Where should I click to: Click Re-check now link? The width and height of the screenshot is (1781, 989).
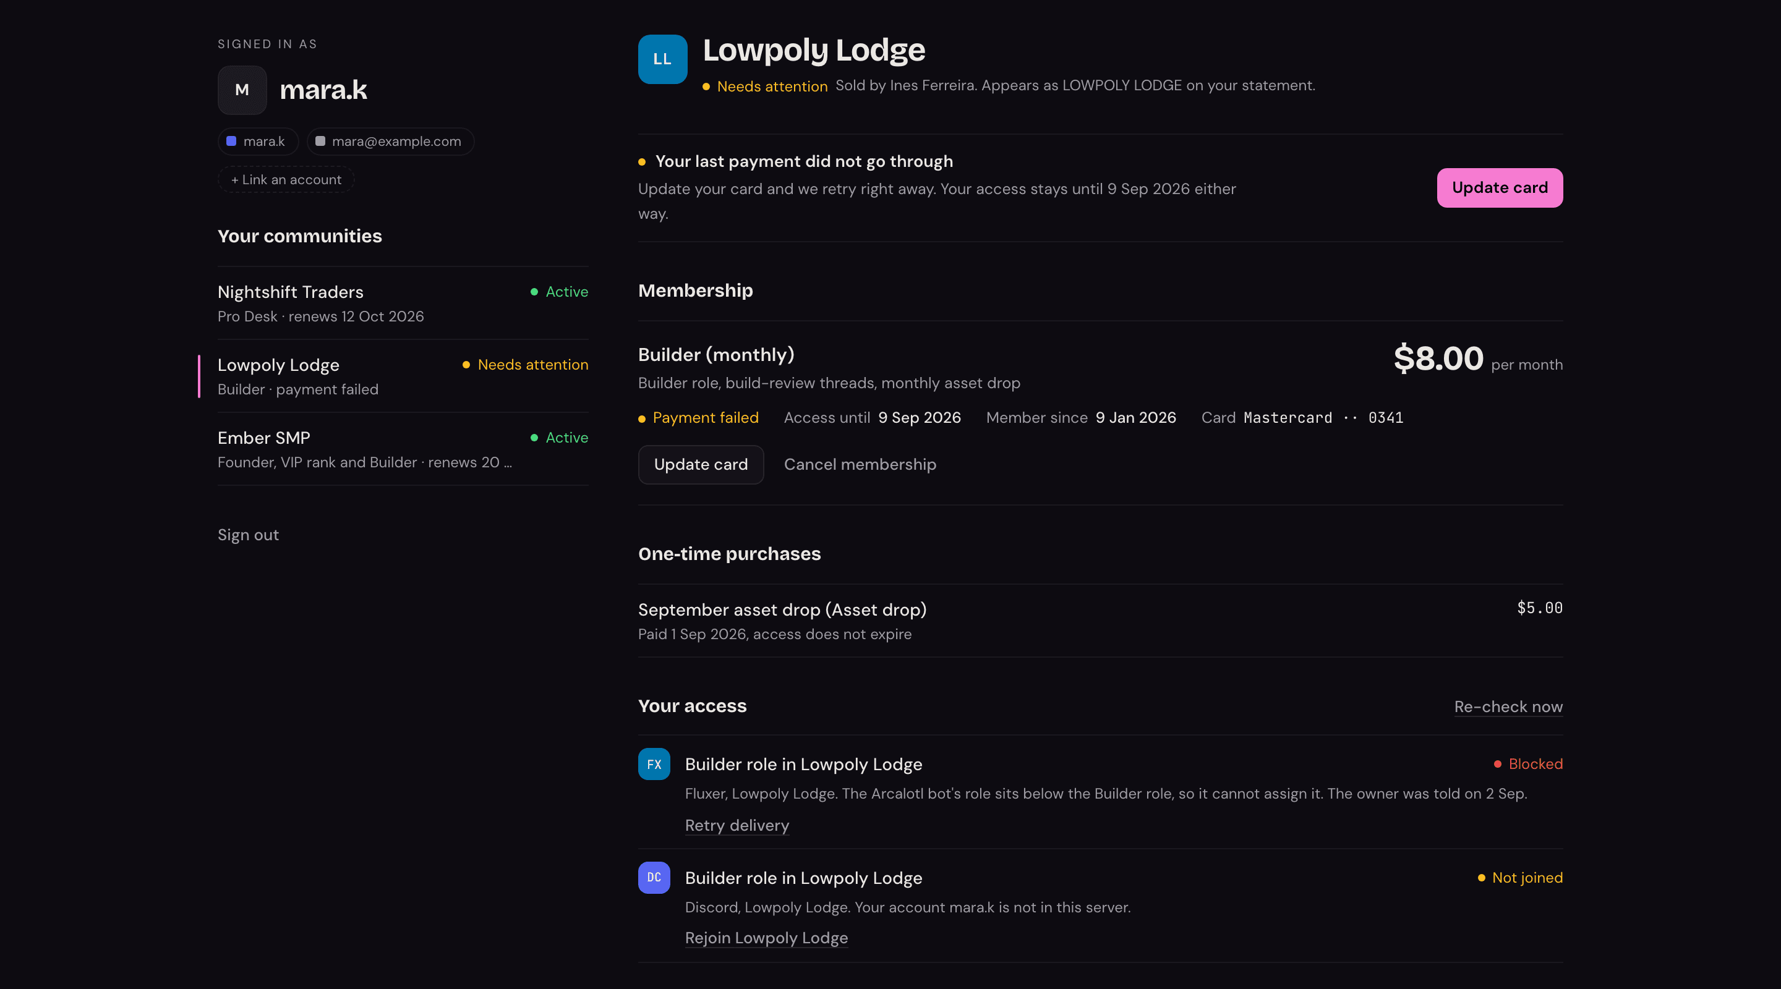(x=1508, y=707)
